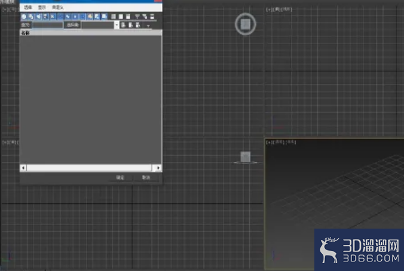This screenshot has width=404, height=271.
Task: Select the box object in left viewport
Action: 246,157
